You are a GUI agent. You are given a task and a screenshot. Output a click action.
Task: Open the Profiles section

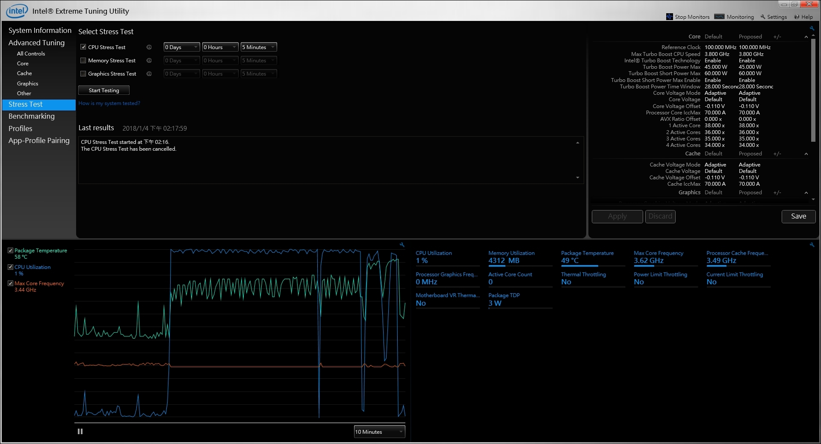click(21, 129)
